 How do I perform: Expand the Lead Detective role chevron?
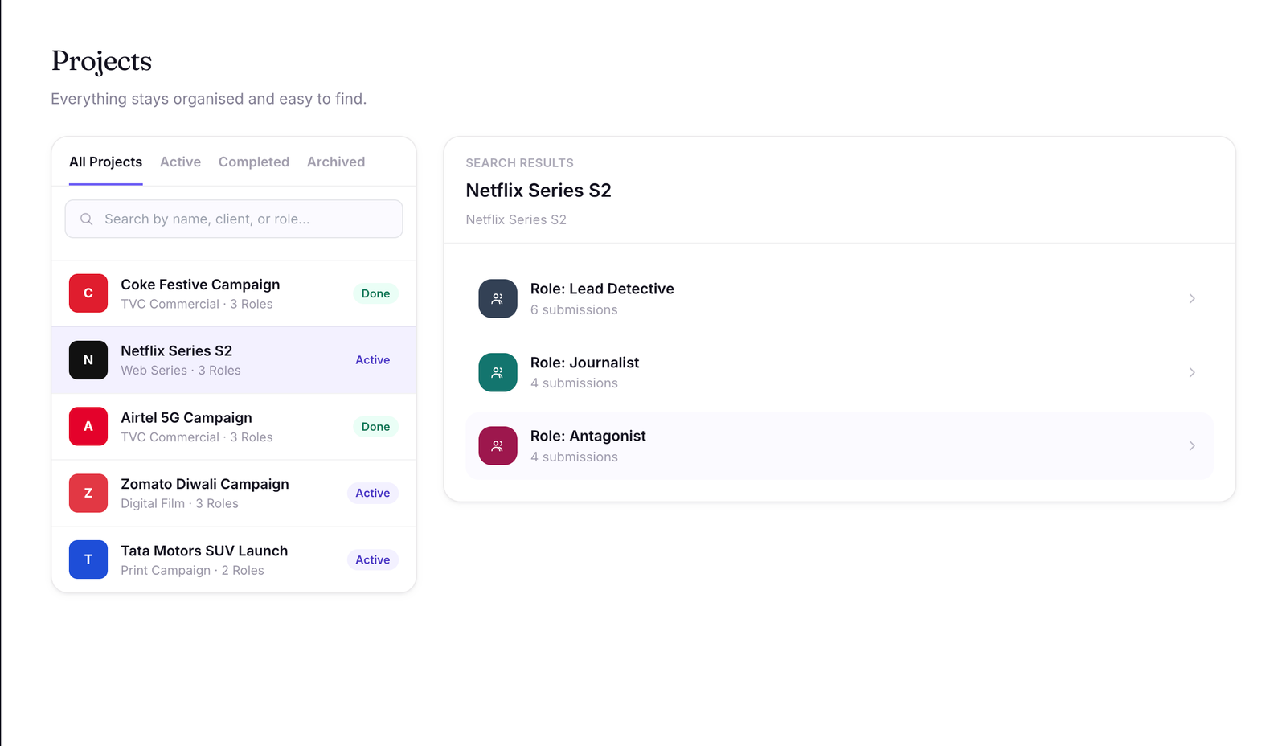click(1192, 298)
